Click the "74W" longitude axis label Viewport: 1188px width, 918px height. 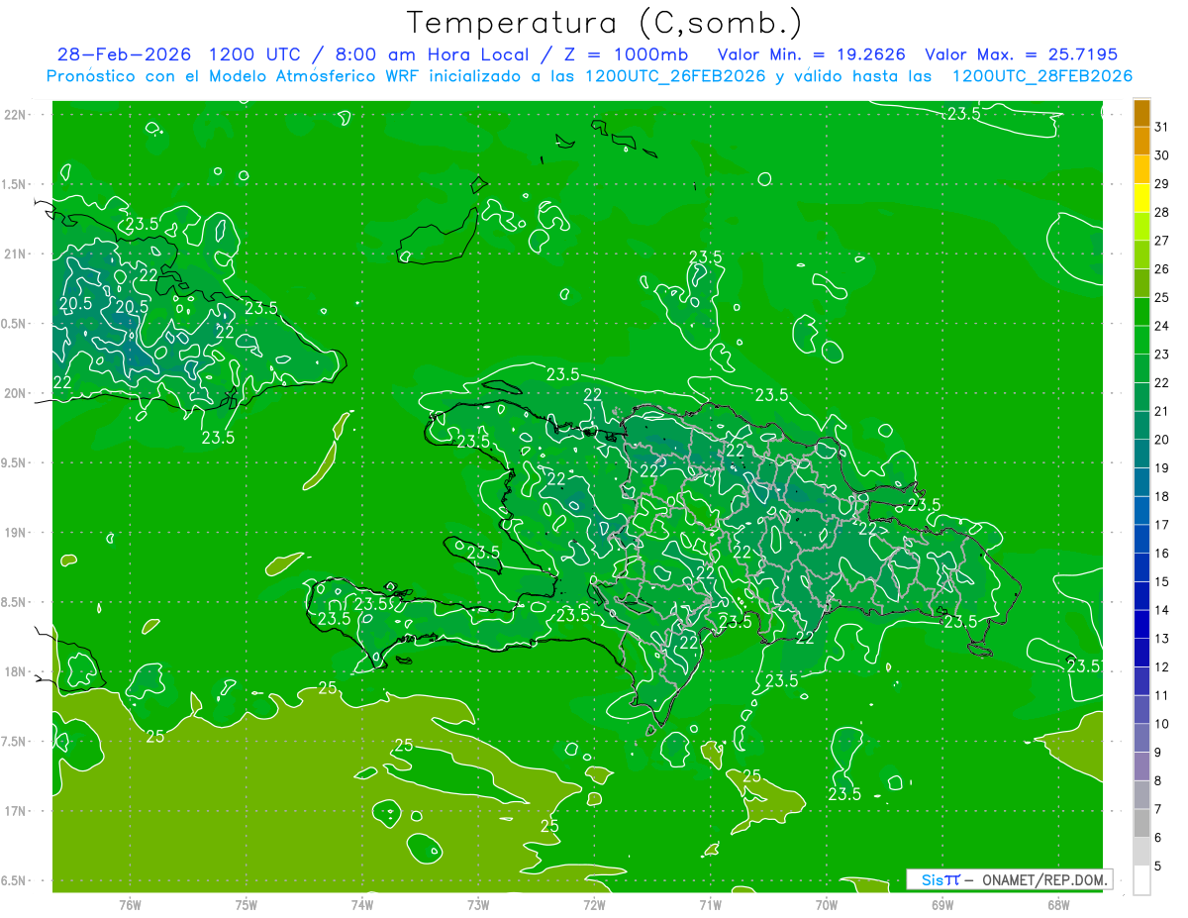[362, 905]
